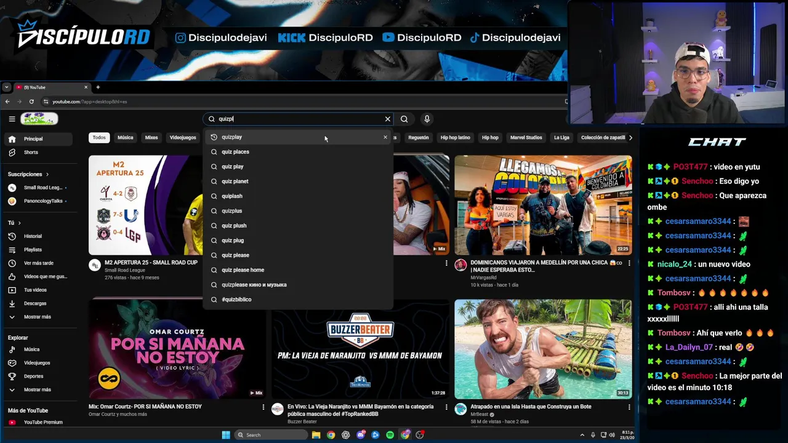Open the browser tab list dropdown
This screenshot has height=443, width=788.
[x=6, y=87]
